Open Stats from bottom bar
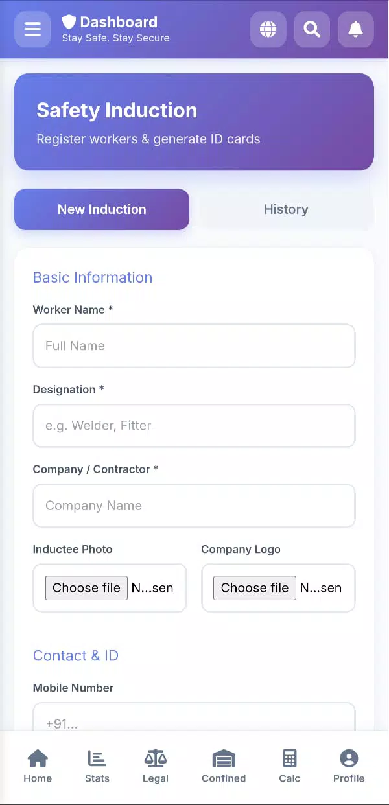 pos(97,766)
